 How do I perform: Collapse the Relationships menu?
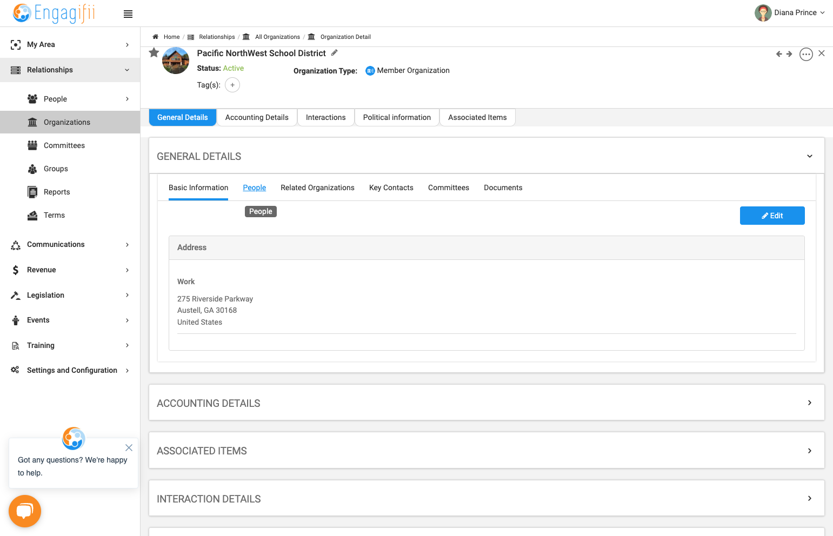[70, 70]
